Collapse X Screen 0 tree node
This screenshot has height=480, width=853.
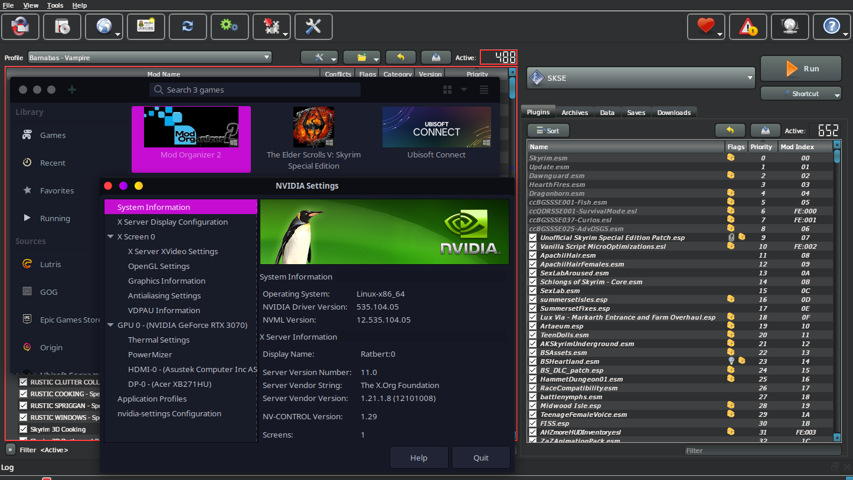point(110,236)
